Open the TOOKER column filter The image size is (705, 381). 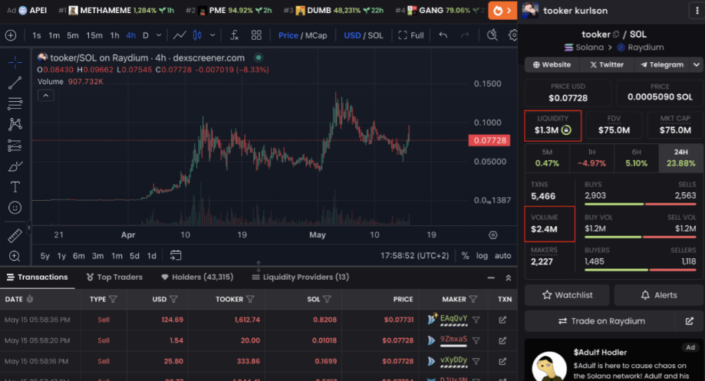pos(250,299)
